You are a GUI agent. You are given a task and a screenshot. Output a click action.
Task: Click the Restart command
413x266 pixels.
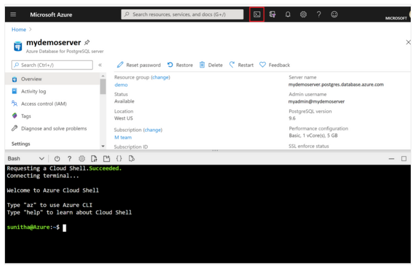[x=241, y=65]
